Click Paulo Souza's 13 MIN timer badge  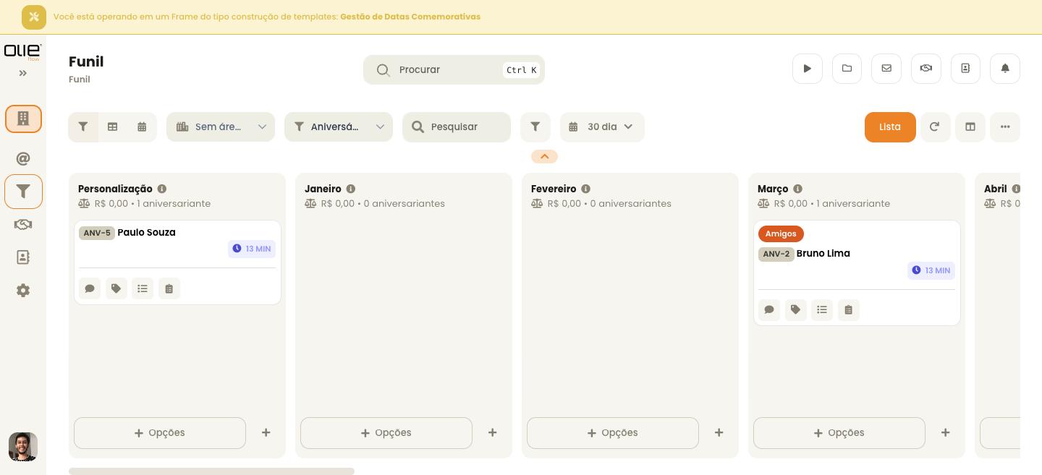click(x=252, y=249)
